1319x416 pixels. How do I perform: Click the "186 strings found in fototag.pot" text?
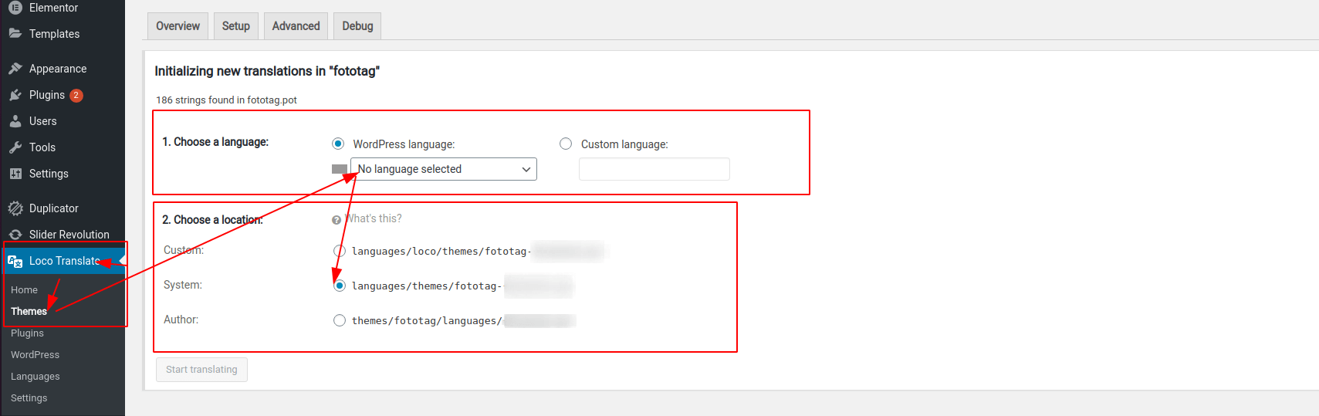[226, 100]
